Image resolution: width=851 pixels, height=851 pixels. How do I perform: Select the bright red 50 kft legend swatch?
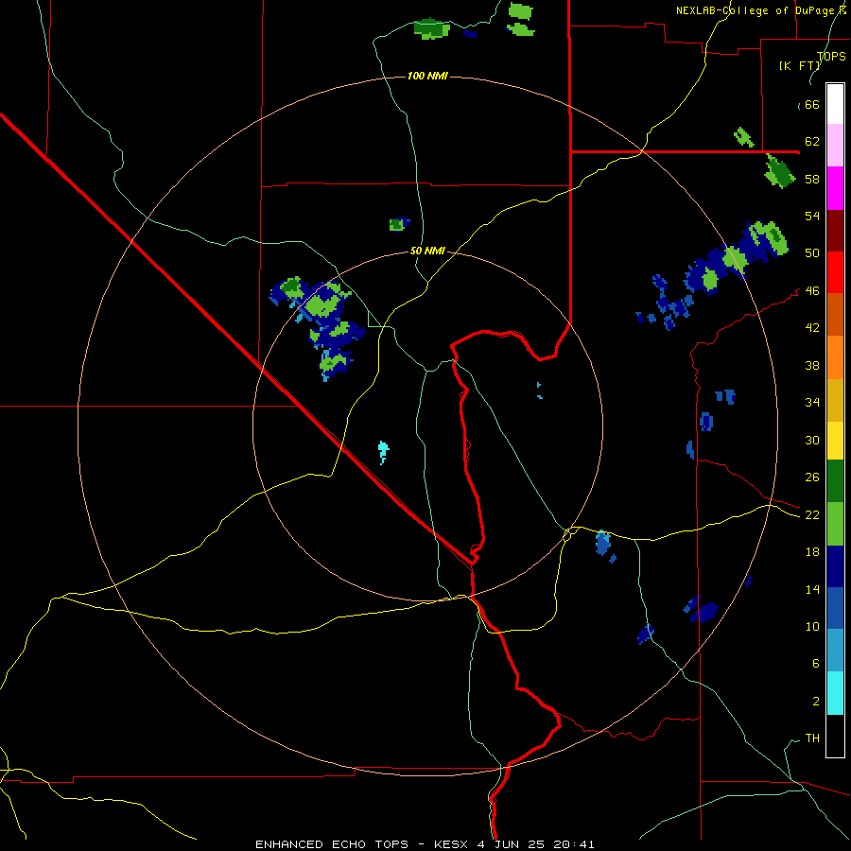pos(835,272)
